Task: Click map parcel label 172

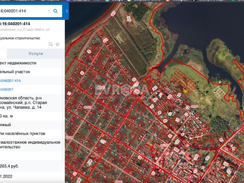Action: pyautogui.click(x=229, y=172)
